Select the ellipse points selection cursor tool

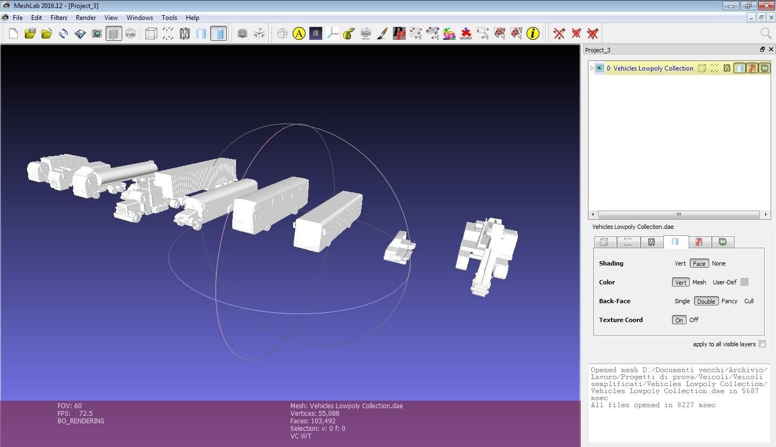pyautogui.click(x=433, y=33)
